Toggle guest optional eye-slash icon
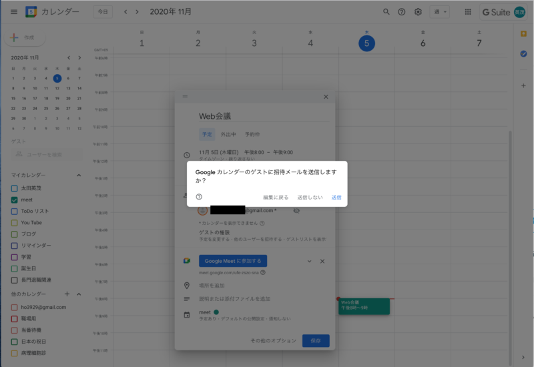534x367 pixels. pyautogui.click(x=296, y=211)
